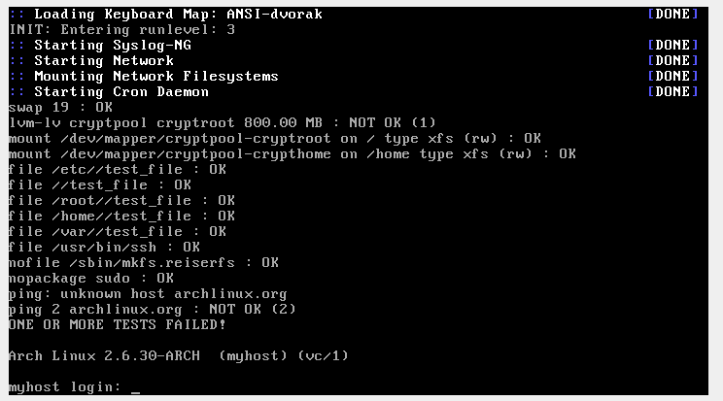Click the lvm-lv cryptpool NOT OK (1) line
Screen dimensions: 723x401
tap(222, 122)
